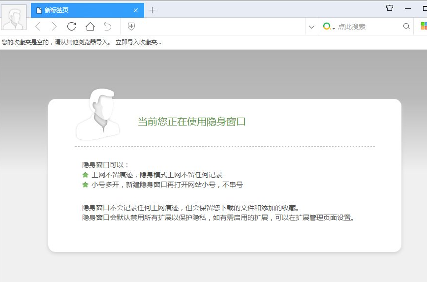
Task: Open the skin shirt icon in title bar
Action: 390,8
